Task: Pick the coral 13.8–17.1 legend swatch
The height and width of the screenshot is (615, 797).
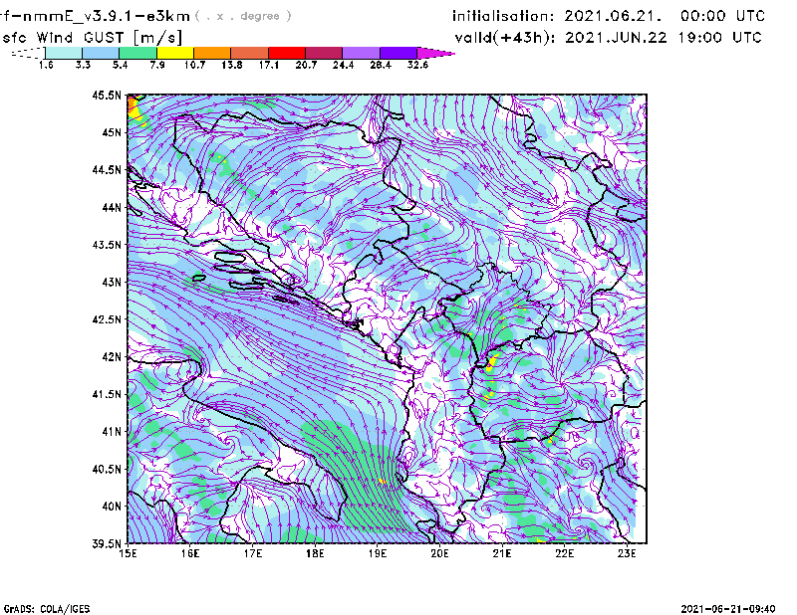Action: point(250,53)
